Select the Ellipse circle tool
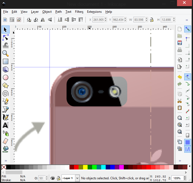Image resolution: width=193 pixels, height=183 pixels. point(5,77)
